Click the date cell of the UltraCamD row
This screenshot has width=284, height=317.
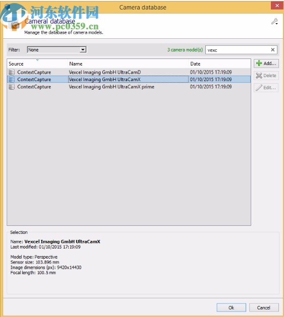[x=211, y=72]
